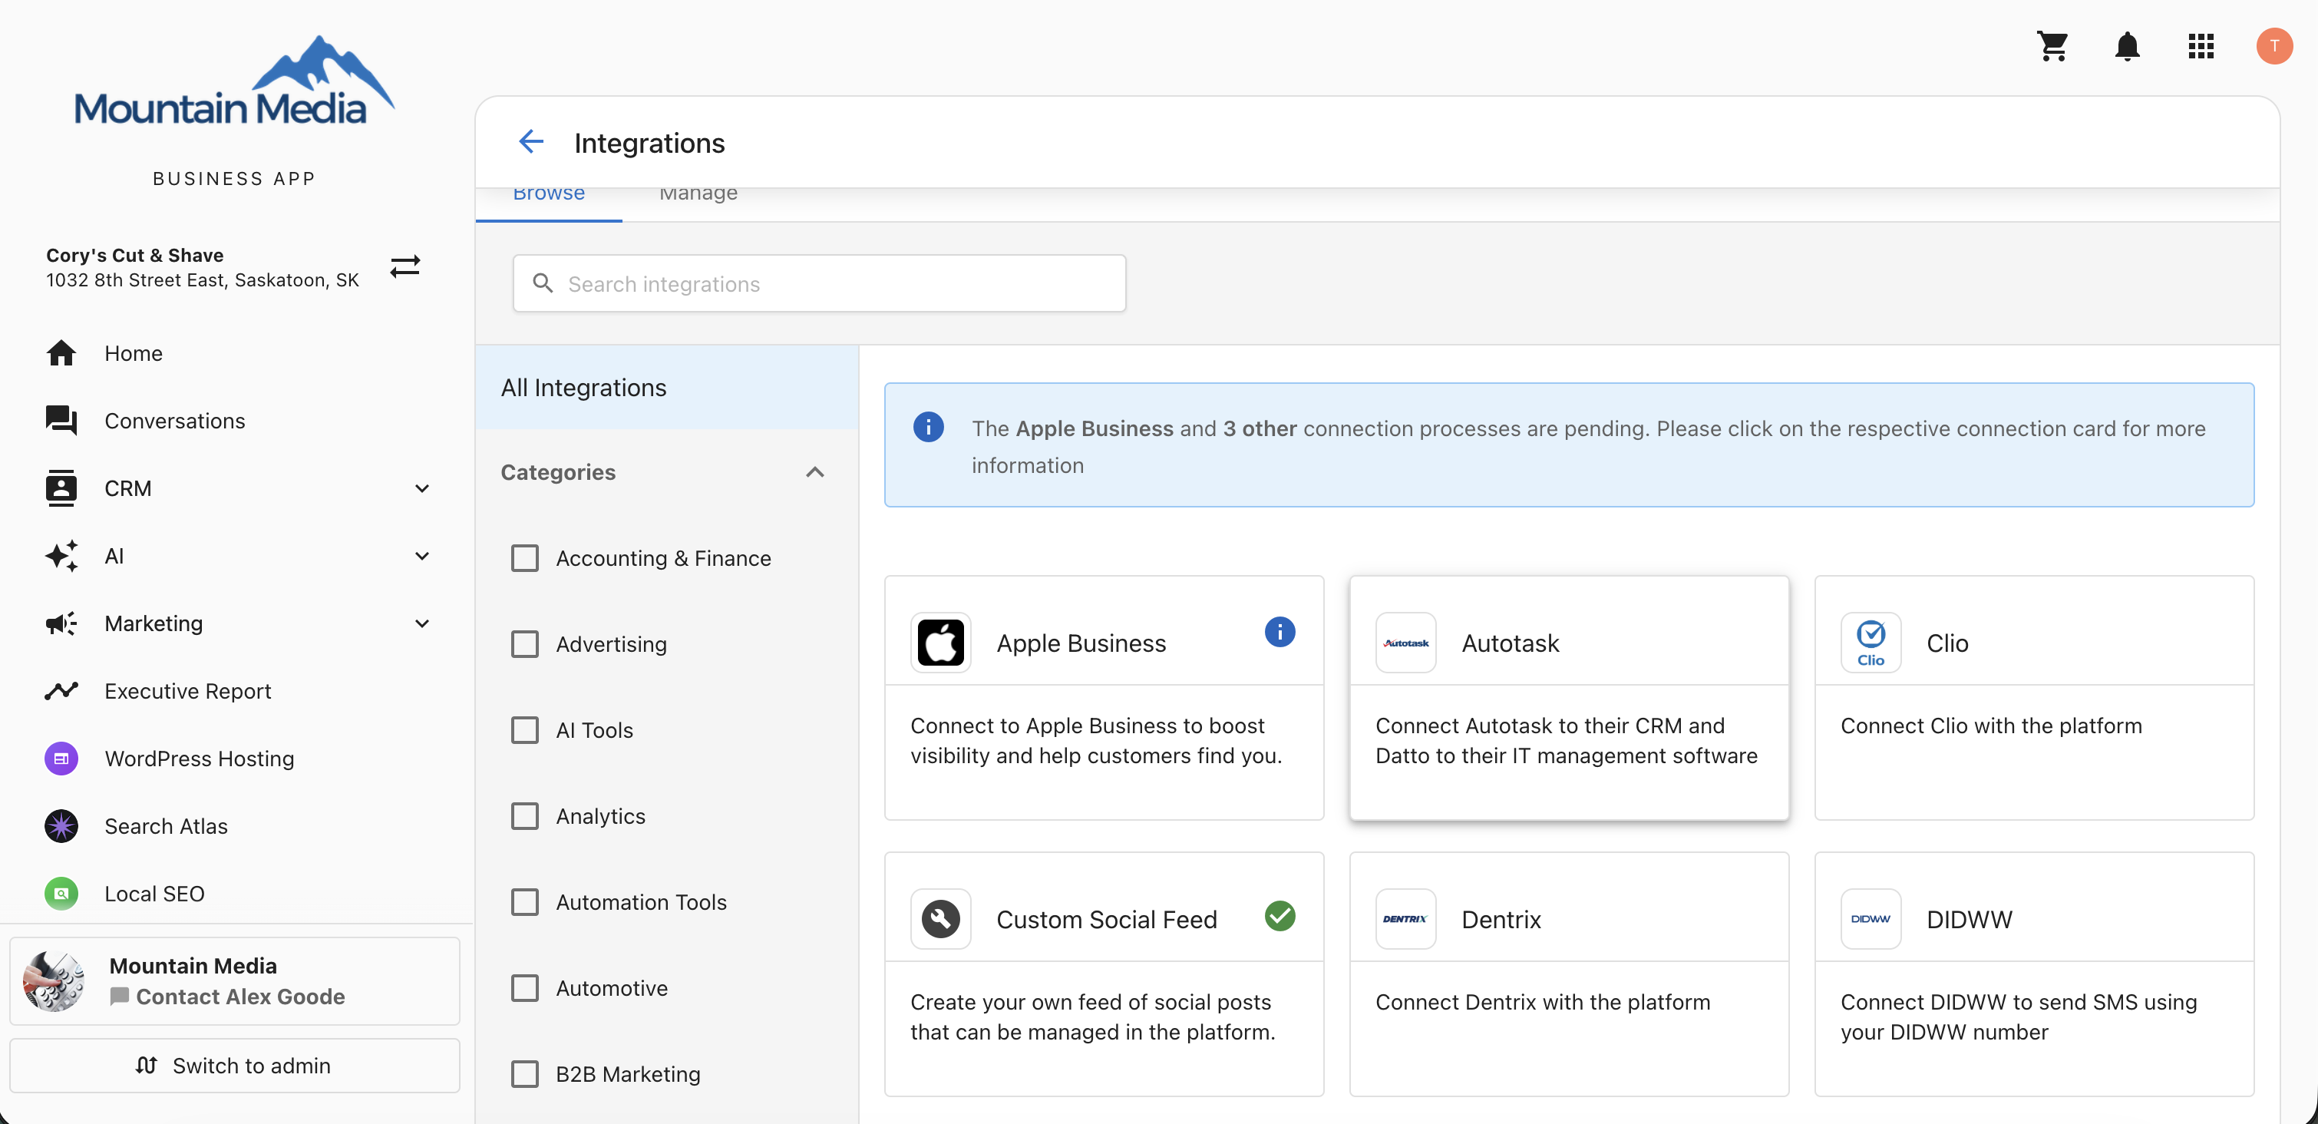Select All Integrations in filter list
Screen dimensions: 2318x1124
[667, 387]
